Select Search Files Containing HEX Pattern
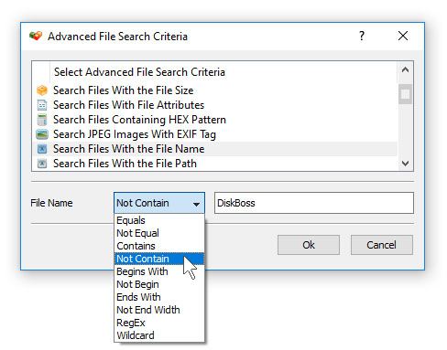 click(x=214, y=120)
